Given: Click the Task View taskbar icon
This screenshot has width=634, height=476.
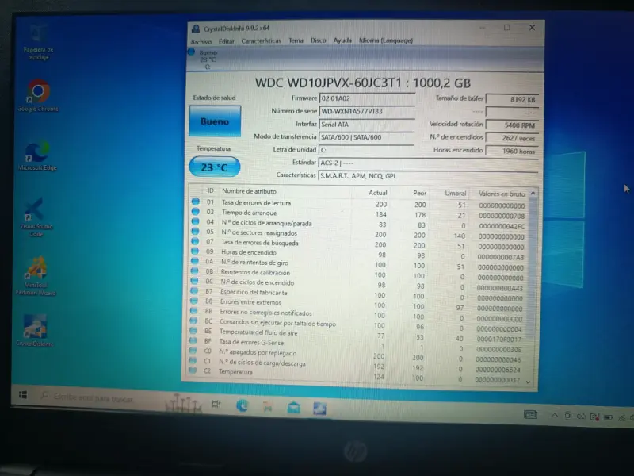Looking at the screenshot, I should 216,404.
